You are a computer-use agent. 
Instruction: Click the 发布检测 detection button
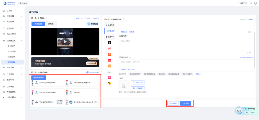93,24
